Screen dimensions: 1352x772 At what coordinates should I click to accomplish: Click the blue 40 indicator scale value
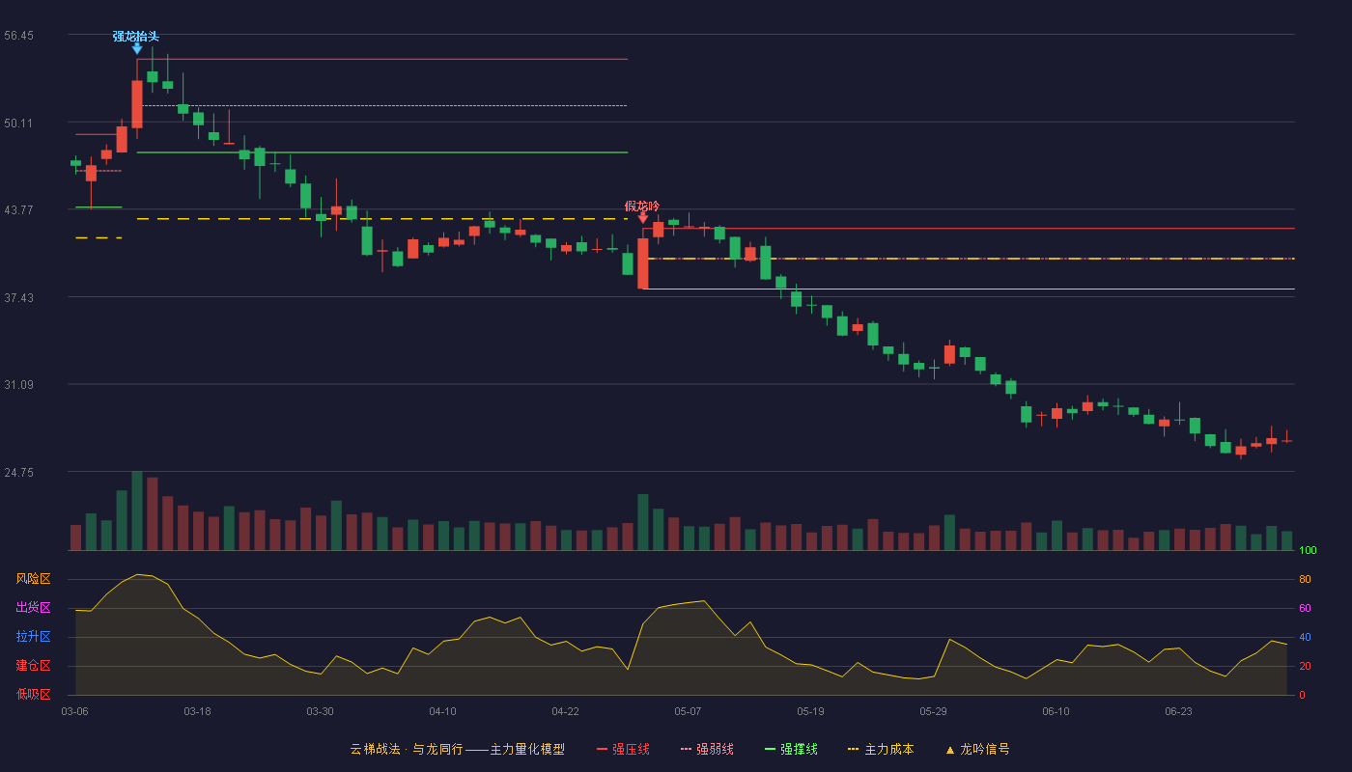click(x=1305, y=637)
